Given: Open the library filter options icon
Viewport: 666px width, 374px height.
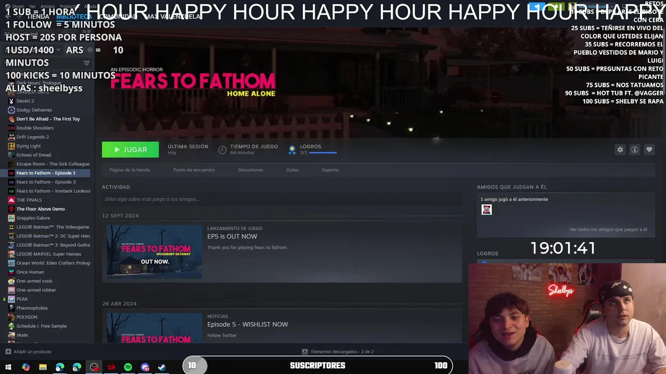Looking at the screenshot, I should (86, 63).
